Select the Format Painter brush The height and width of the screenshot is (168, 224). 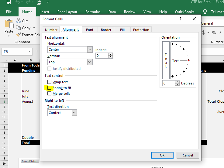(x=19, y=35)
